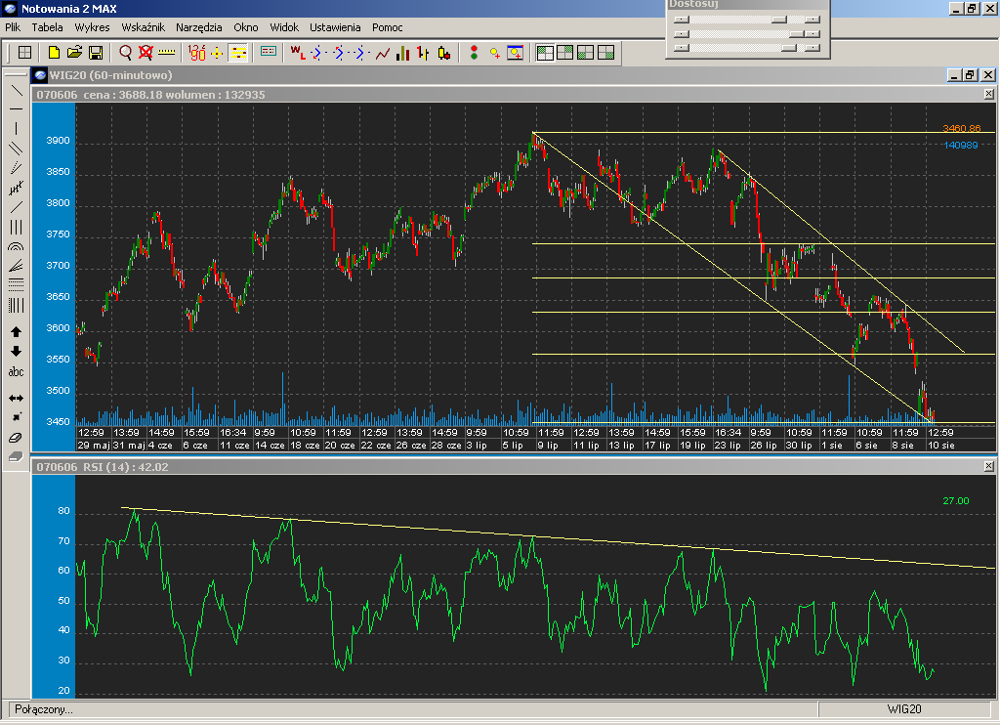
Task: Select the up arrow marker tool
Action: coord(16,332)
